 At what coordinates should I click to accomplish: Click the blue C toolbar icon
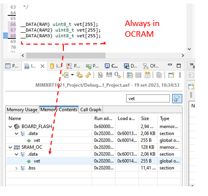[x=130, y=75]
